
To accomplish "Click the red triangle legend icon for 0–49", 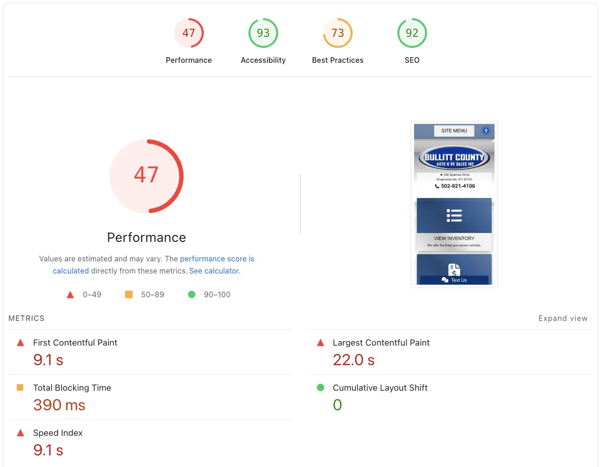I will 70,294.
